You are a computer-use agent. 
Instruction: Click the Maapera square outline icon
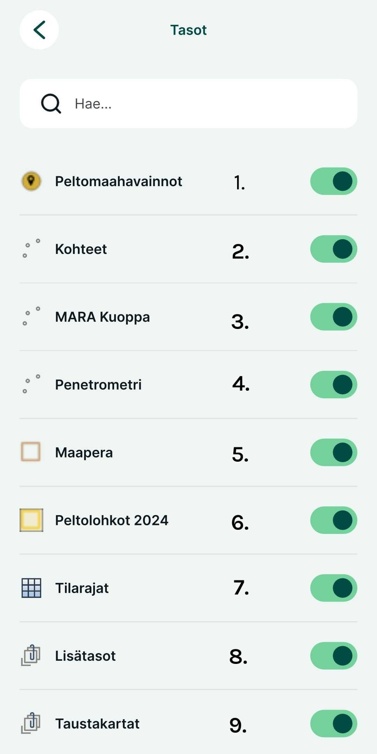(x=31, y=452)
